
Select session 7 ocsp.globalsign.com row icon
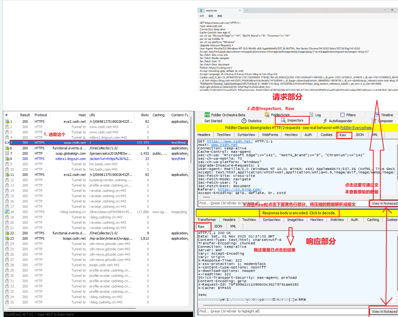point(7,153)
